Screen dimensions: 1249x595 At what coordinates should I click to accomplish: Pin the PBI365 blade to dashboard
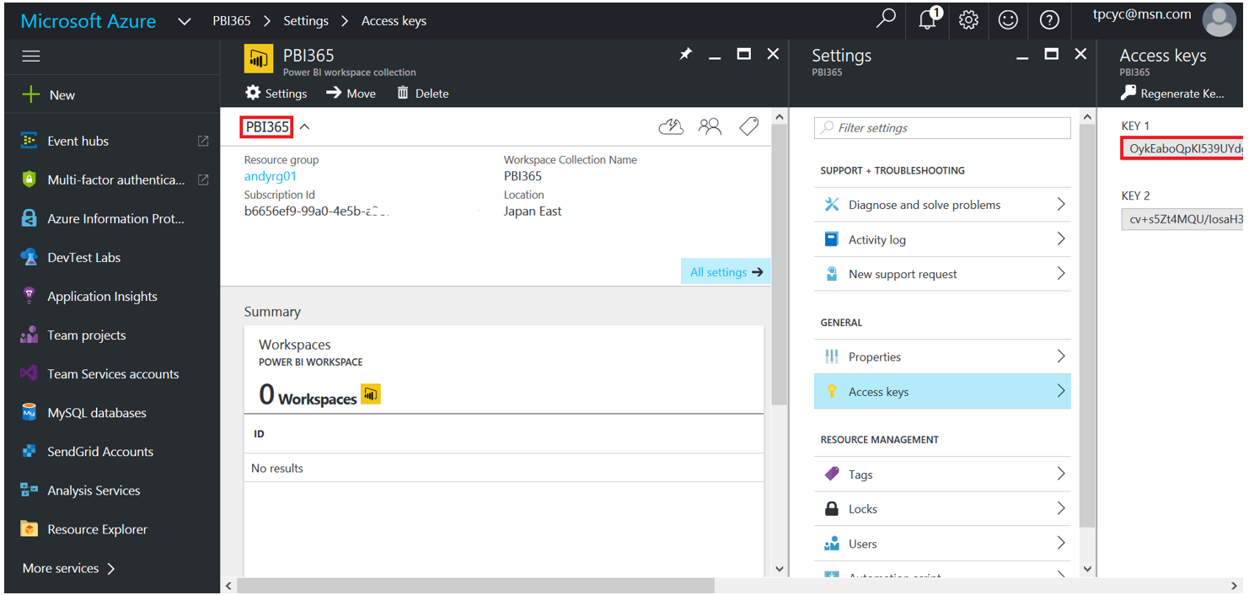click(686, 54)
